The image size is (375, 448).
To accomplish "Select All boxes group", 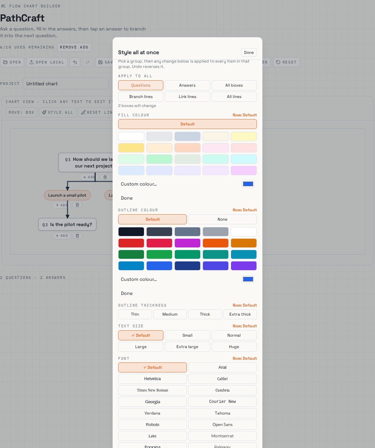I will (234, 85).
